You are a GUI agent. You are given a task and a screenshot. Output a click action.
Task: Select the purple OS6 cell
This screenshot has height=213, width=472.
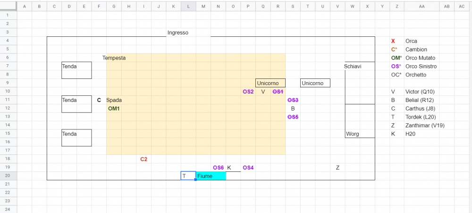(218, 168)
